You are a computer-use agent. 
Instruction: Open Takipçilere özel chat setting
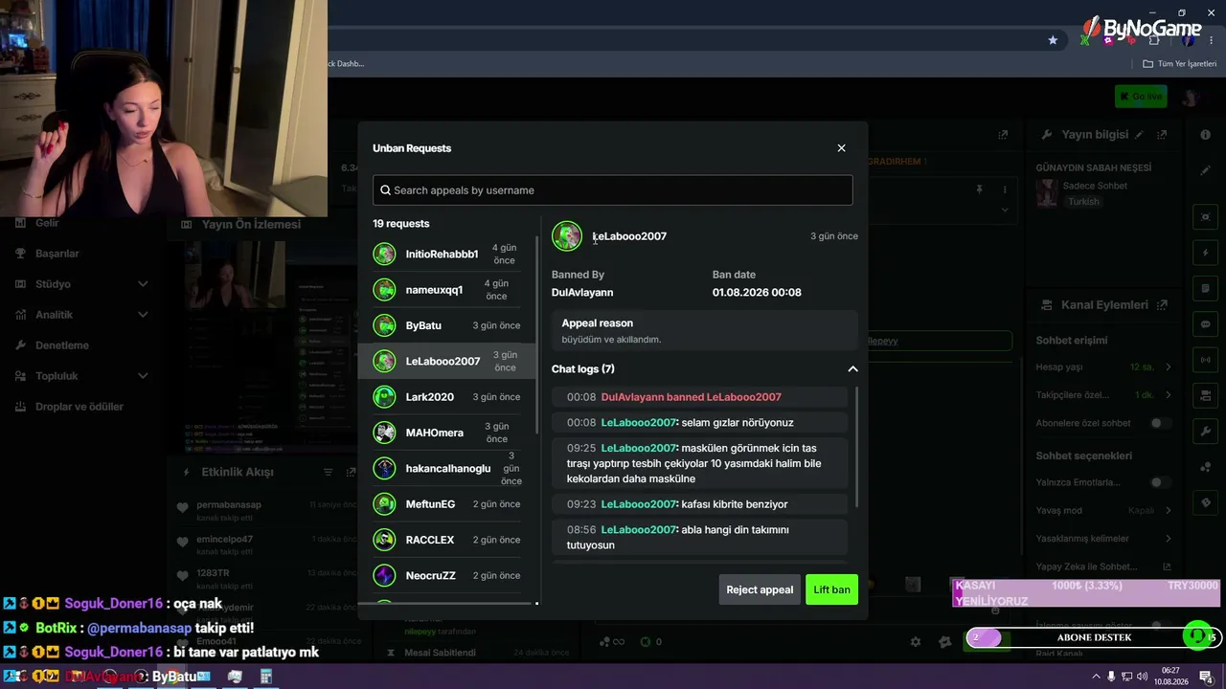click(1103, 395)
